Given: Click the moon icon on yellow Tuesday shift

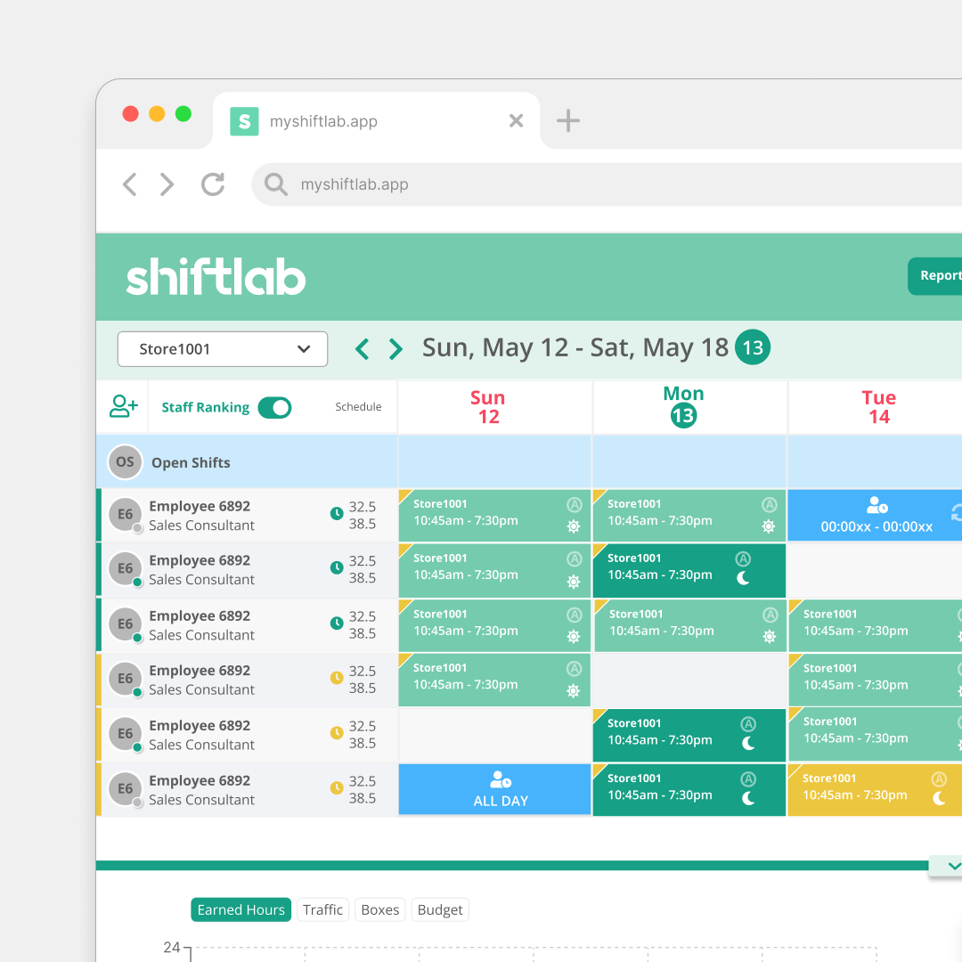Looking at the screenshot, I should 939,798.
